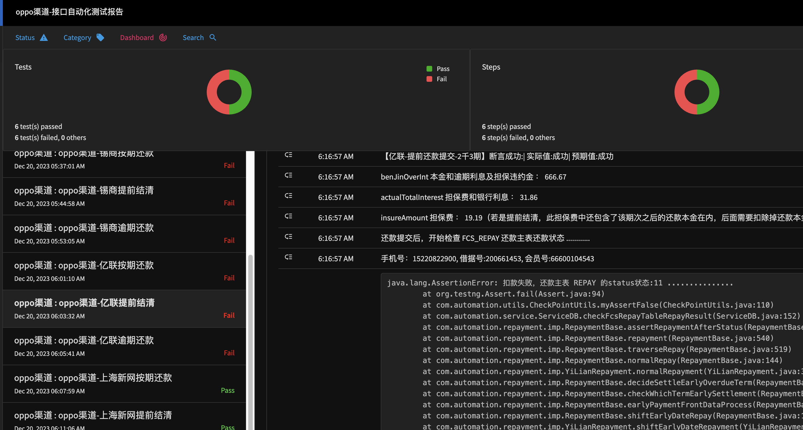Viewport: 803px width, 430px height.
Task: Click Fail status of 亿联逾期还款
Action: coord(229,353)
